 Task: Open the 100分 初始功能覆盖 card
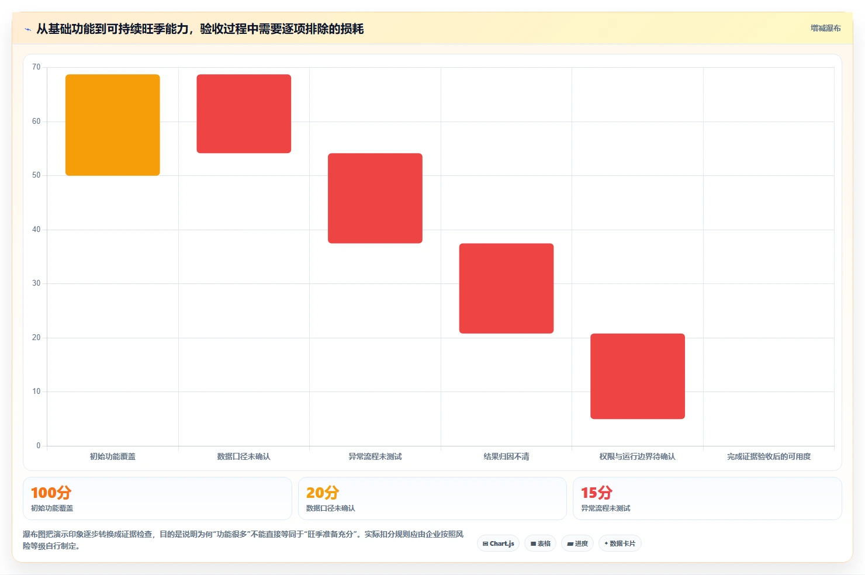[x=157, y=498]
